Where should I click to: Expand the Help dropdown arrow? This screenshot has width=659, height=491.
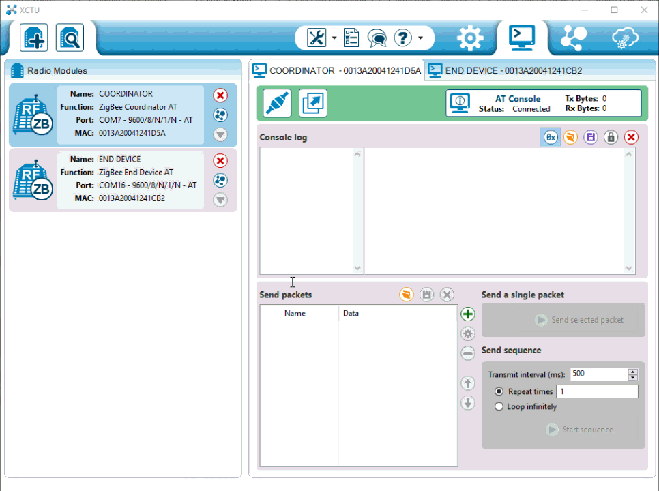420,38
